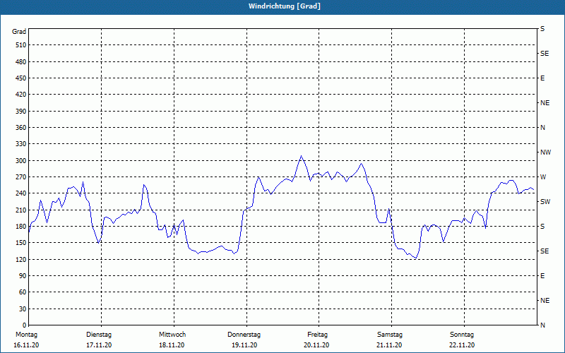Click the 150 tick label

tap(21, 243)
